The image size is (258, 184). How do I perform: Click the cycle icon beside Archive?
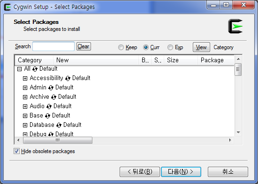[x=53, y=97]
